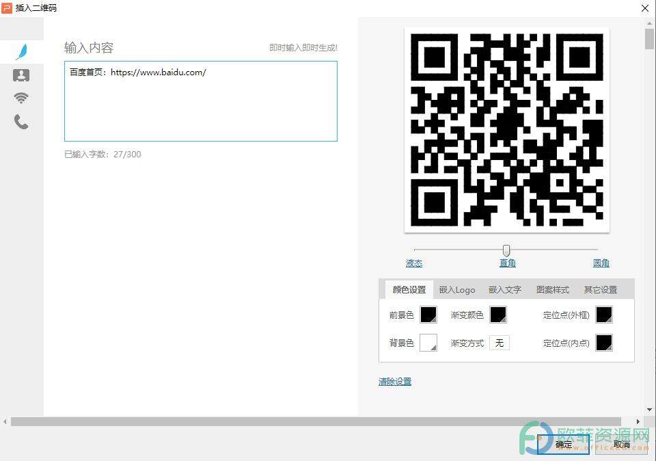
Task: Choose the WiFi QR code type icon
Action: pyautogui.click(x=21, y=98)
